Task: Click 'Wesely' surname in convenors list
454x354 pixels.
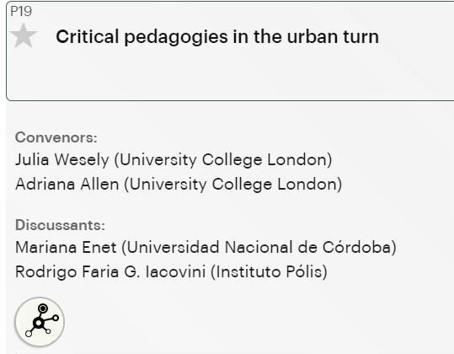Action: coord(82,159)
